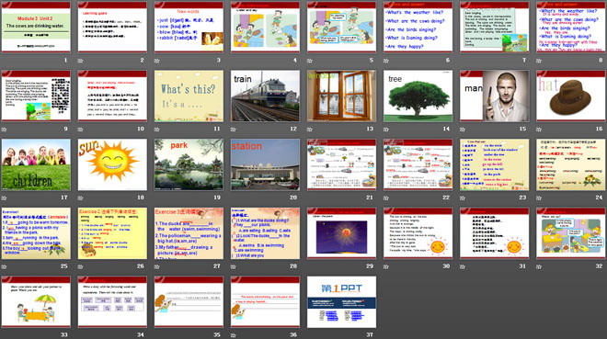Click the transition star icon below slide 3
This screenshot has width=607, height=339.
(x=156, y=61)
